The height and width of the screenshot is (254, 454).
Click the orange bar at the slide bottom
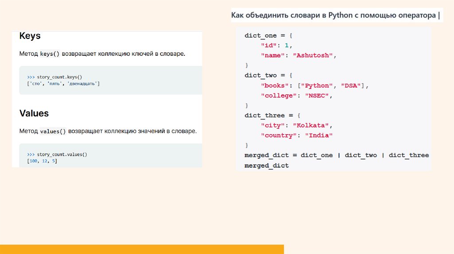pos(142,249)
